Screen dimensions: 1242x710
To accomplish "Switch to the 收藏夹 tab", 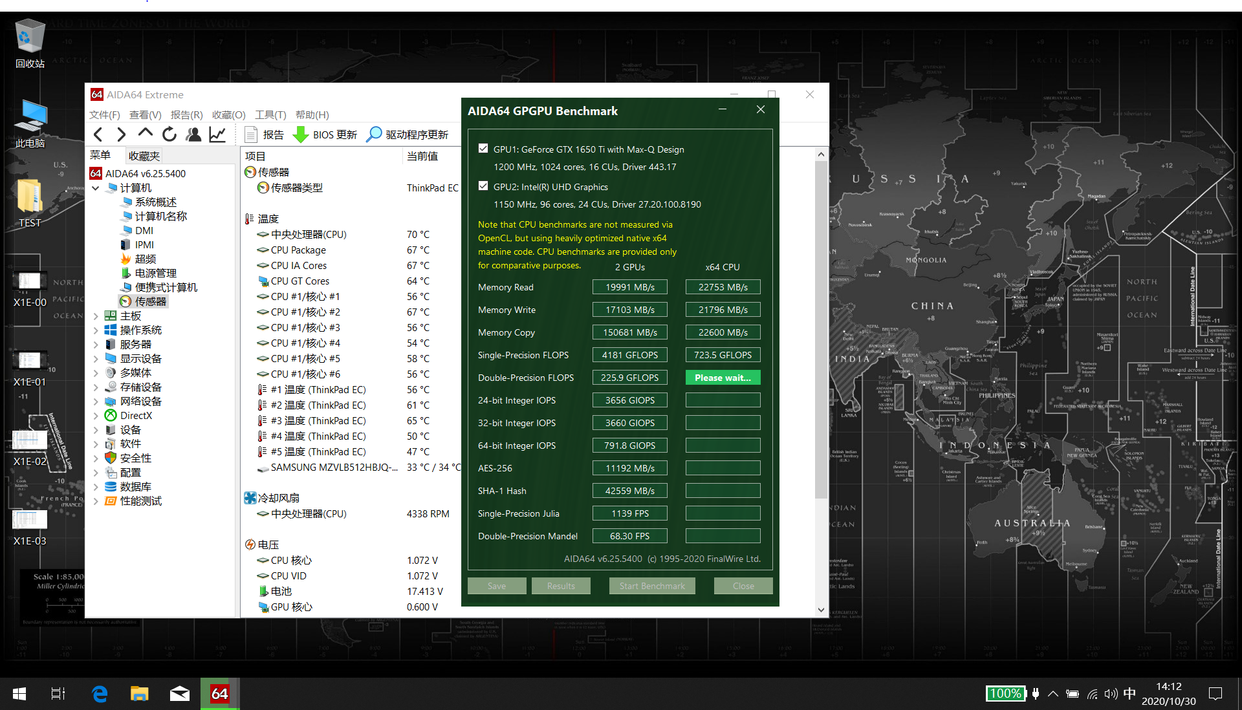I will (x=144, y=156).
